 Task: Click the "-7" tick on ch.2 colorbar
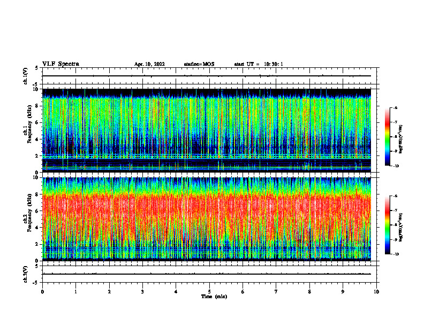[395, 211]
